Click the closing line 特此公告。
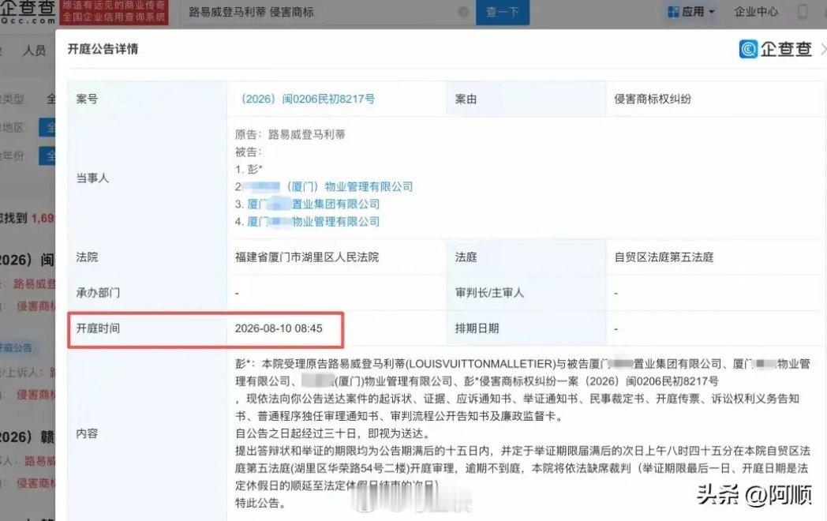Image resolution: width=827 pixels, height=521 pixels. click(x=260, y=503)
